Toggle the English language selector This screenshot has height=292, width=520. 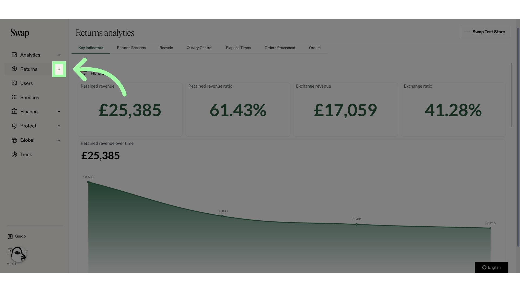491,267
